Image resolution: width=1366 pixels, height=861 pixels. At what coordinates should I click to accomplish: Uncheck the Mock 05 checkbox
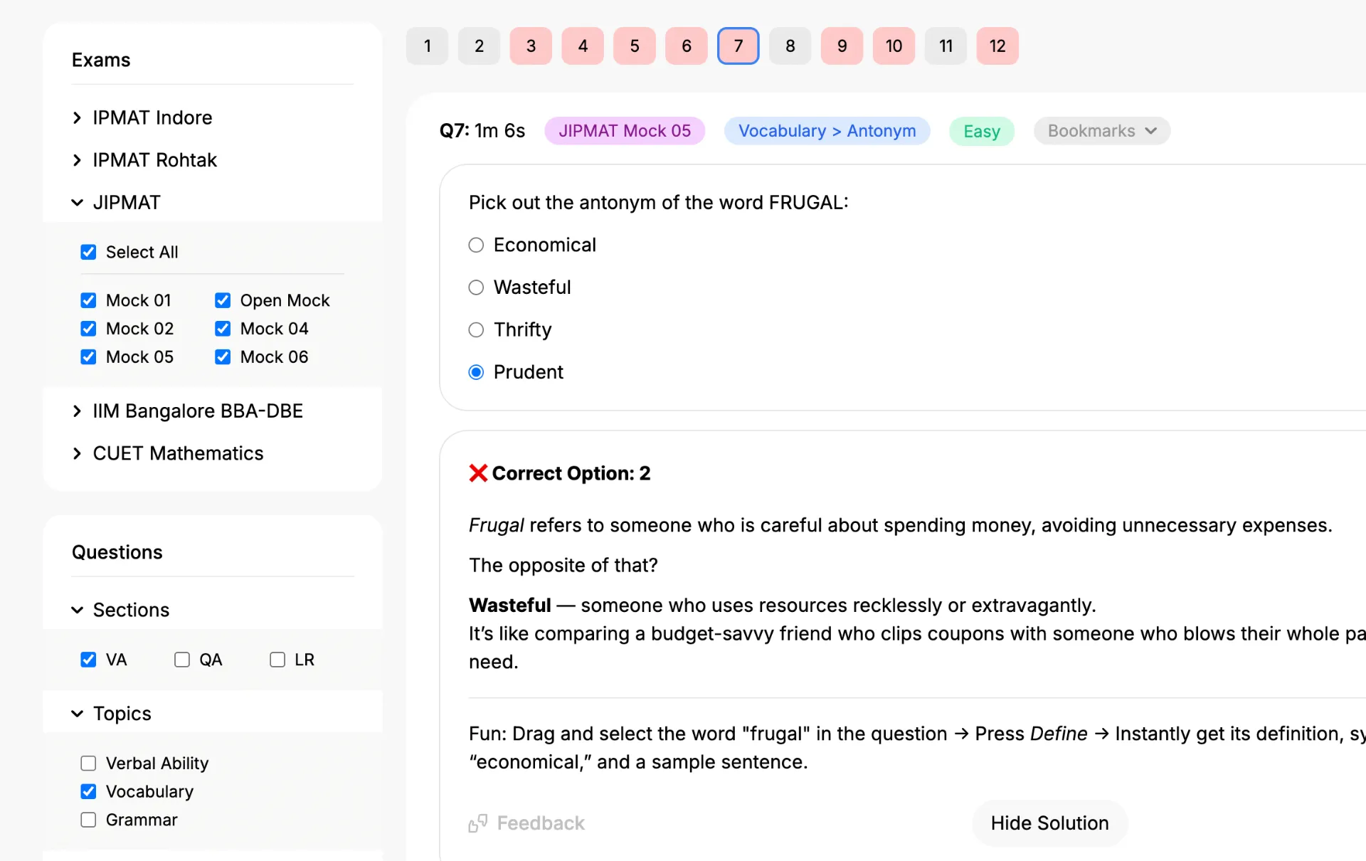tap(88, 357)
